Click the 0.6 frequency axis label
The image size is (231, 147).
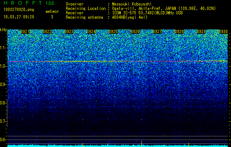point(3,140)
